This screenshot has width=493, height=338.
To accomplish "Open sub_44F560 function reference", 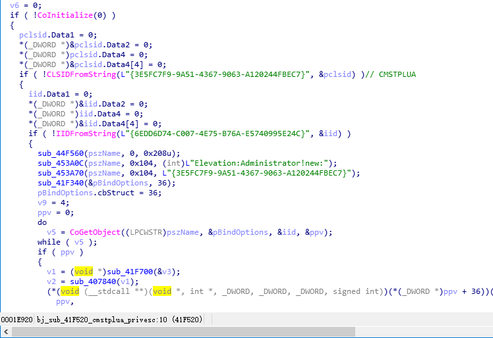I will (61, 153).
